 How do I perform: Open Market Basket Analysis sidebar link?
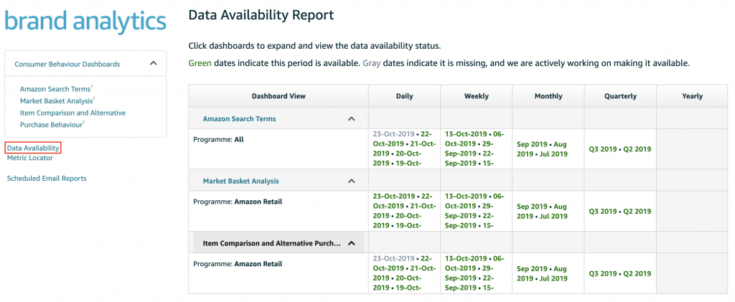57,100
